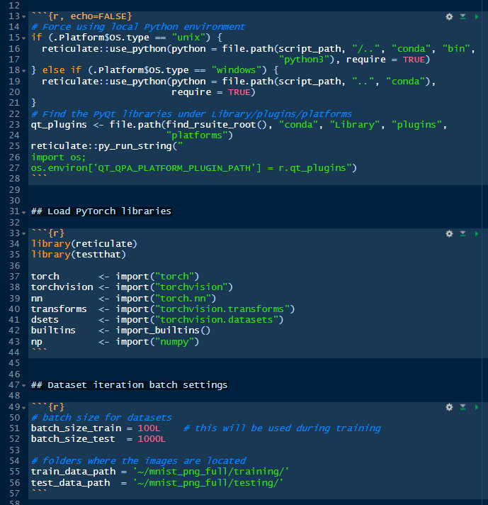Fold the code chunk at line 49
Viewport: 488px width, 505px height.
click(25, 406)
